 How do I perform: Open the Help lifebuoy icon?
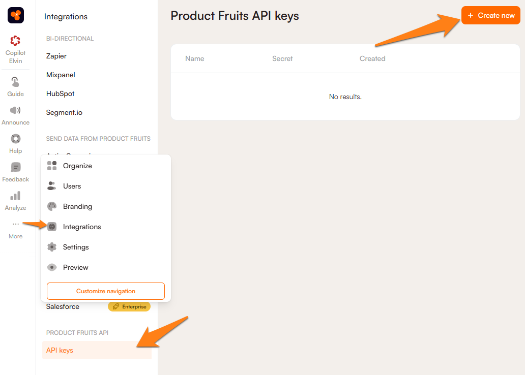click(x=15, y=139)
